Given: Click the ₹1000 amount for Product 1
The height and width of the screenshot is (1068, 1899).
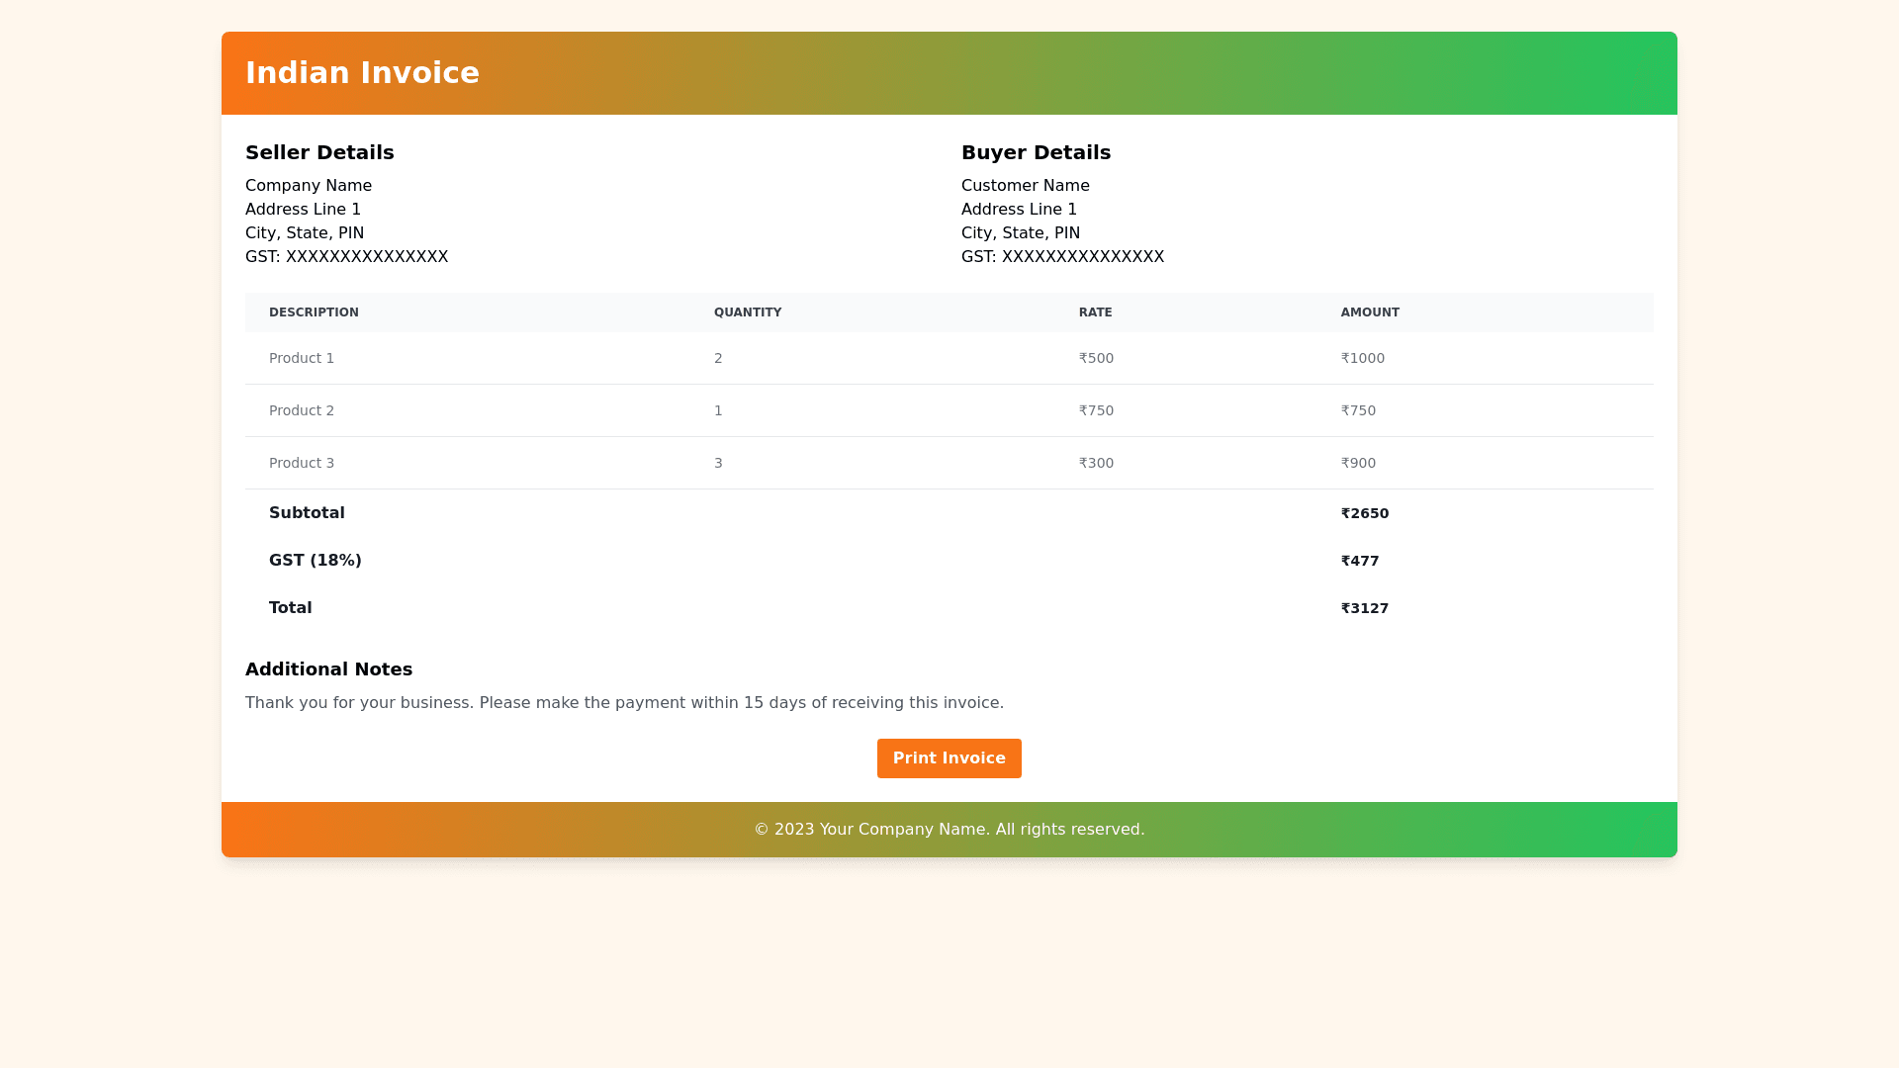Looking at the screenshot, I should (1362, 358).
